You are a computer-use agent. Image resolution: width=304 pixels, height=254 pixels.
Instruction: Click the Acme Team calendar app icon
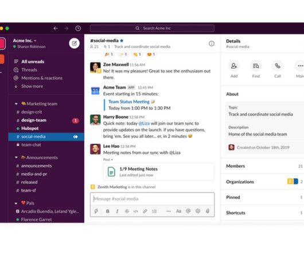point(95,91)
